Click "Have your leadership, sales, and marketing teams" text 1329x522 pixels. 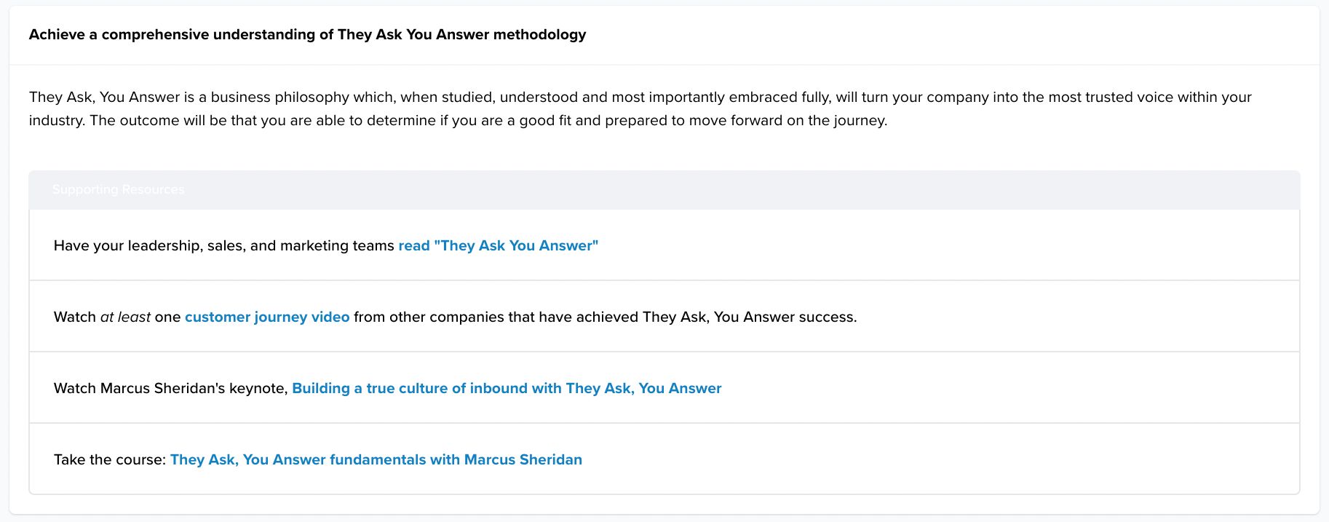(x=224, y=246)
